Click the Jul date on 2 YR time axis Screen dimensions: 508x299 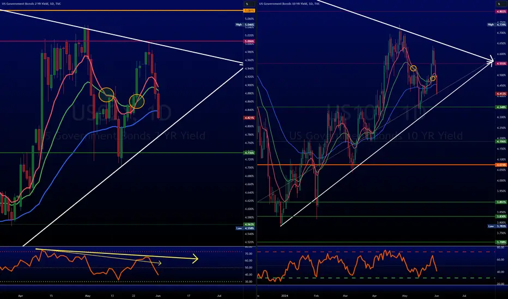pos(219,296)
